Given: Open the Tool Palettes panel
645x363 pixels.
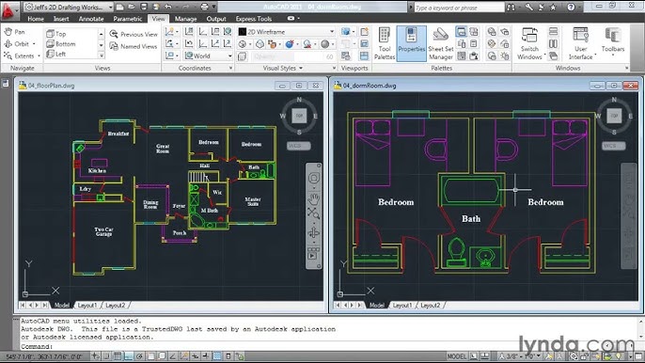Looking at the screenshot, I should coord(385,43).
